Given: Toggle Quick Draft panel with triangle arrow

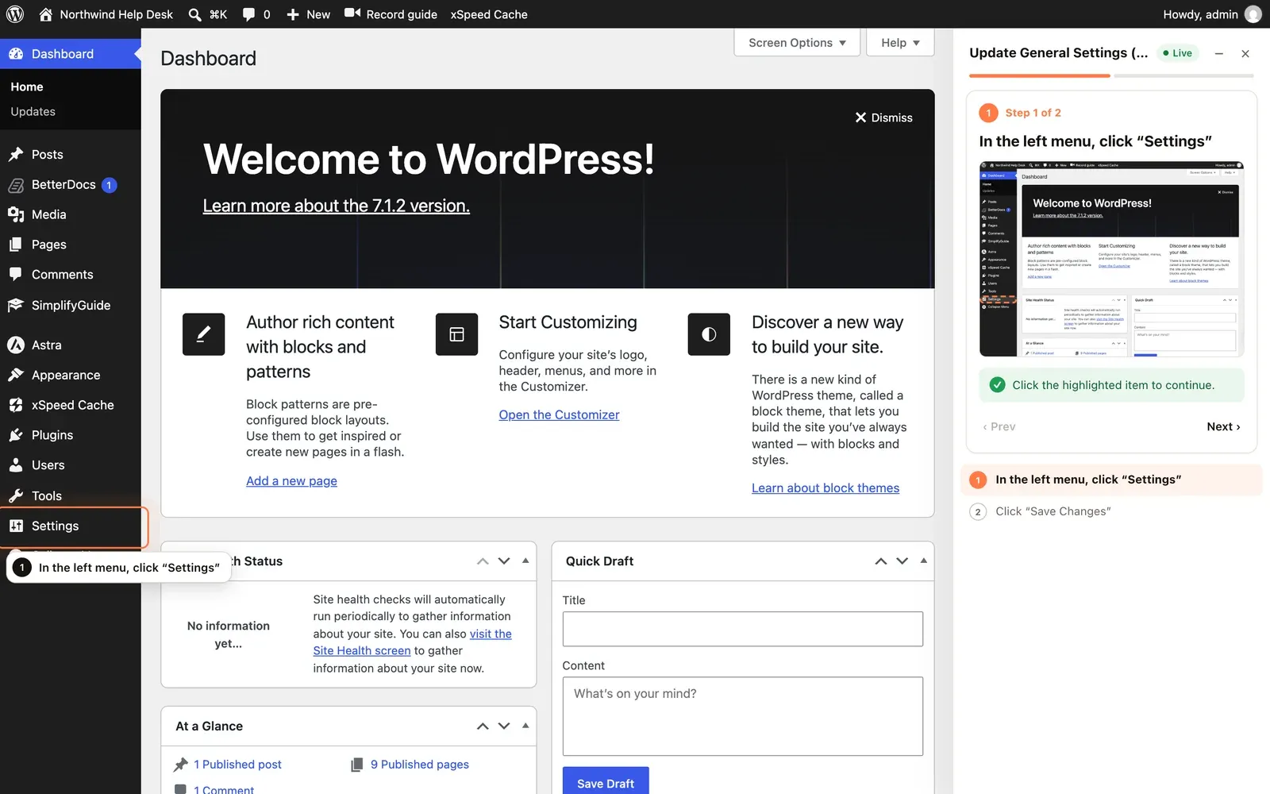Looking at the screenshot, I should coord(923,561).
